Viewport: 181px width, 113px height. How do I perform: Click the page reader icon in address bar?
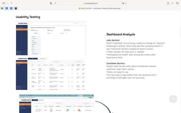56,3
